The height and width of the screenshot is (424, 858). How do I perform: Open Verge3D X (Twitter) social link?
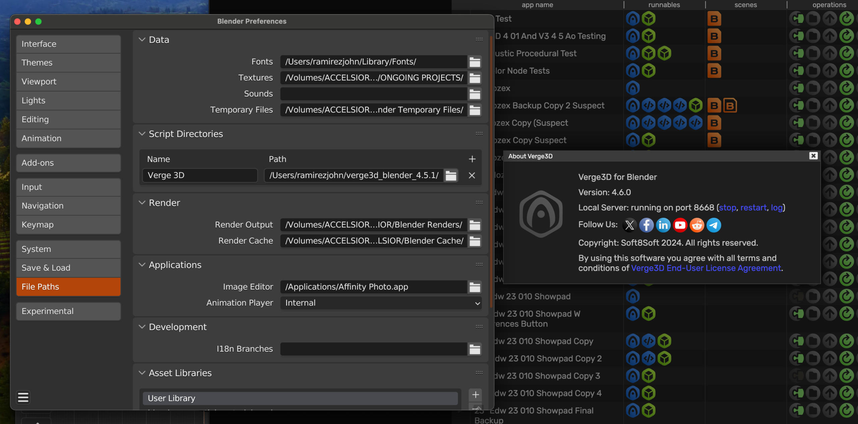pyautogui.click(x=629, y=225)
